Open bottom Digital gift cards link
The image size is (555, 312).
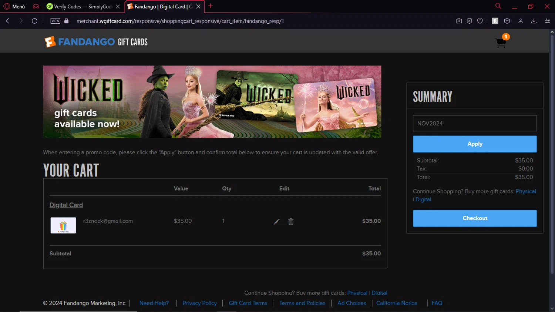[x=379, y=293]
